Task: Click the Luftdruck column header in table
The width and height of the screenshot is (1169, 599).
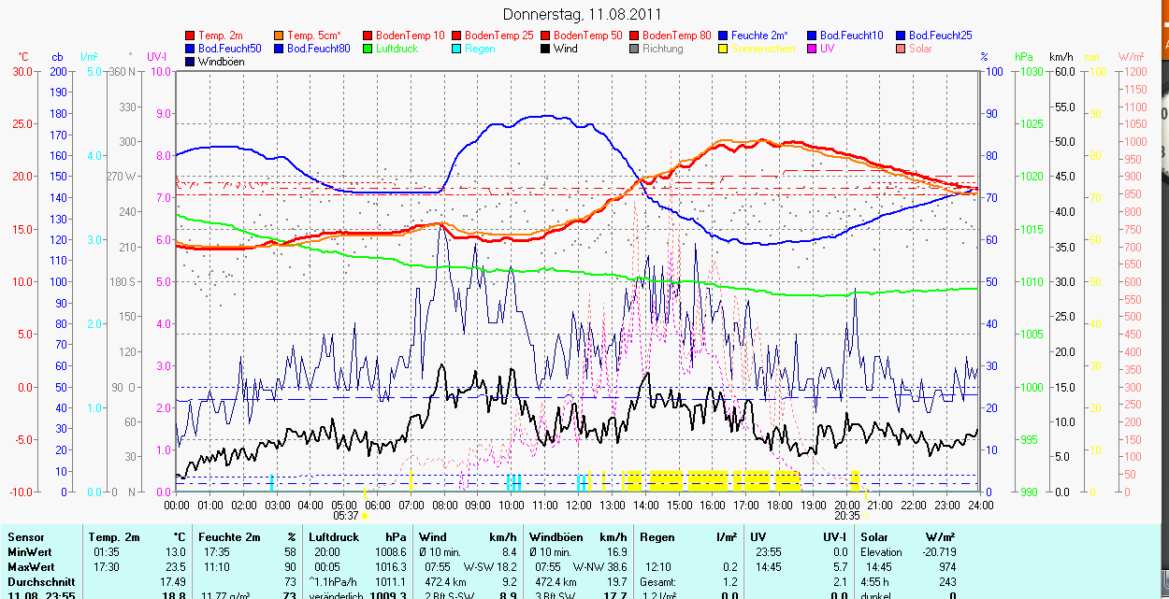Action: pos(334,537)
